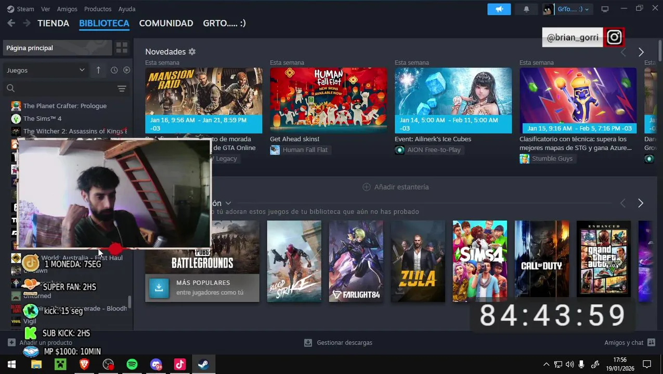Sort games with the up arrow icon

click(x=98, y=70)
